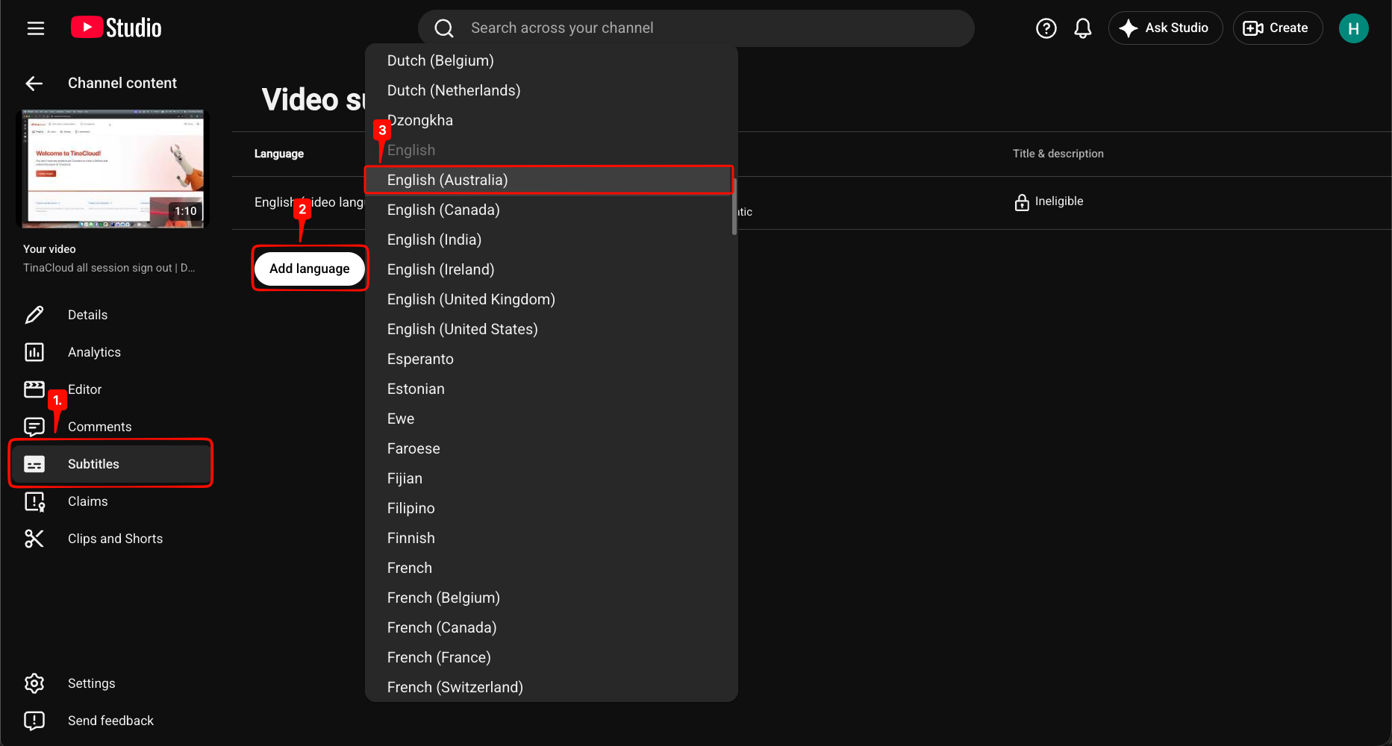Click the language dropdown scrollbar

pos(734,207)
